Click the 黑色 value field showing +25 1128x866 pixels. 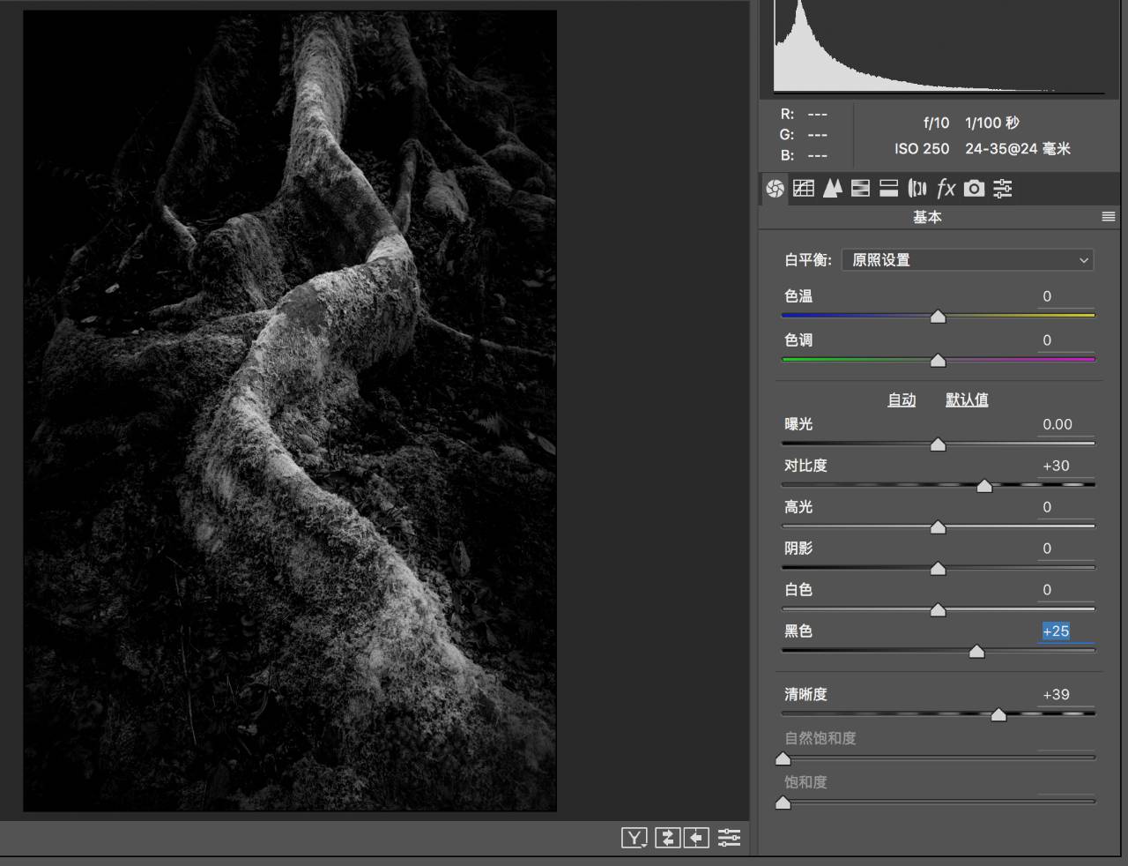1065,631
